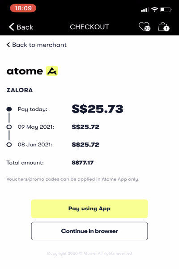The height and width of the screenshot is (269, 179).
Task: Select the Pay today filled marker
Action: (9, 109)
